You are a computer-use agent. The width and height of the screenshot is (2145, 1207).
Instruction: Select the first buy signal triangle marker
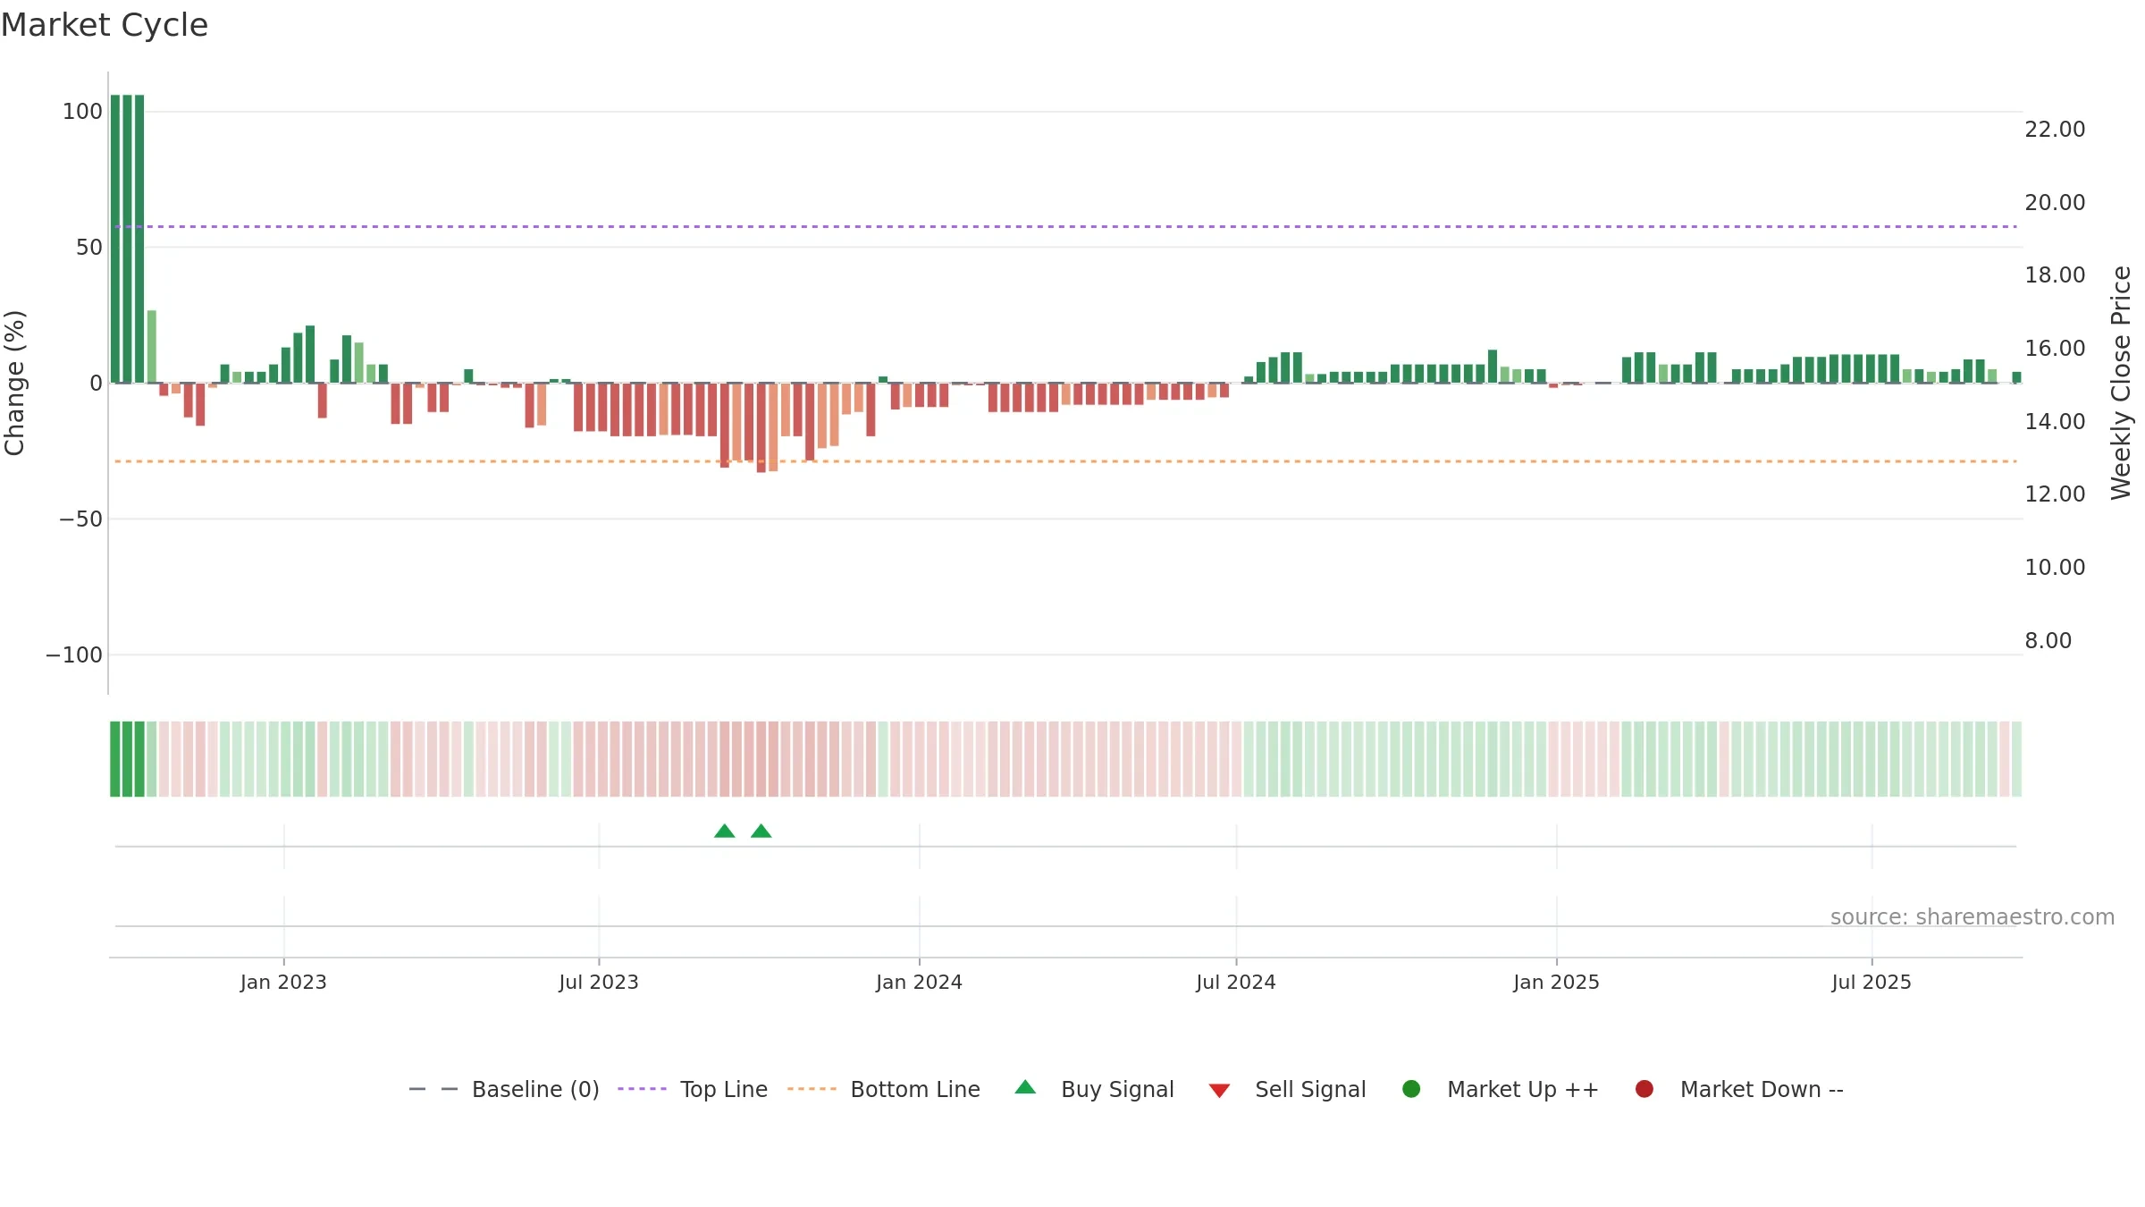point(725,831)
